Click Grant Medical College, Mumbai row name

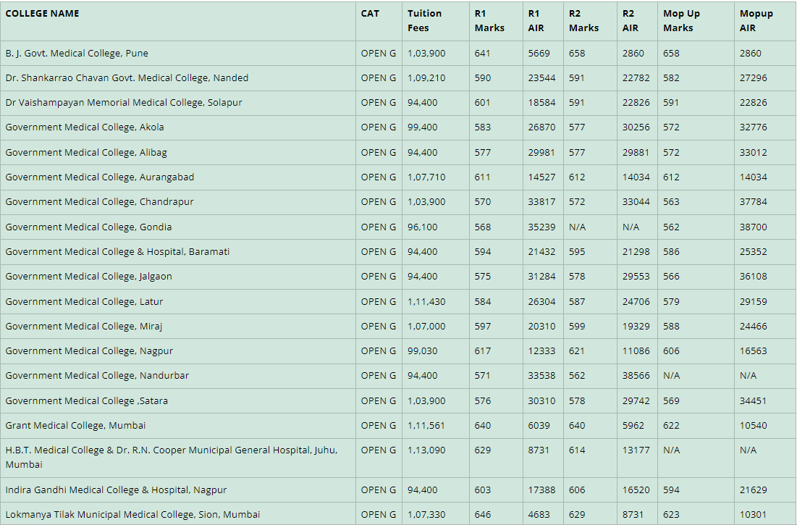click(x=75, y=425)
